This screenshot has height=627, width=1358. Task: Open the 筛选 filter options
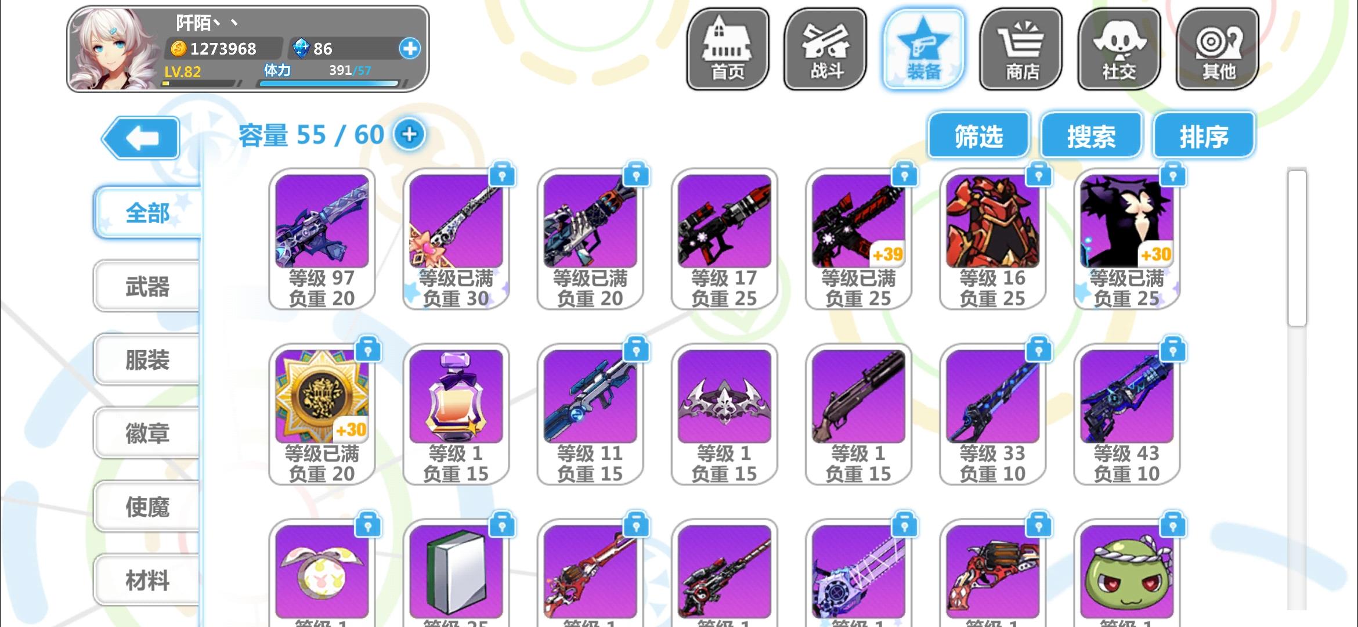(x=978, y=136)
